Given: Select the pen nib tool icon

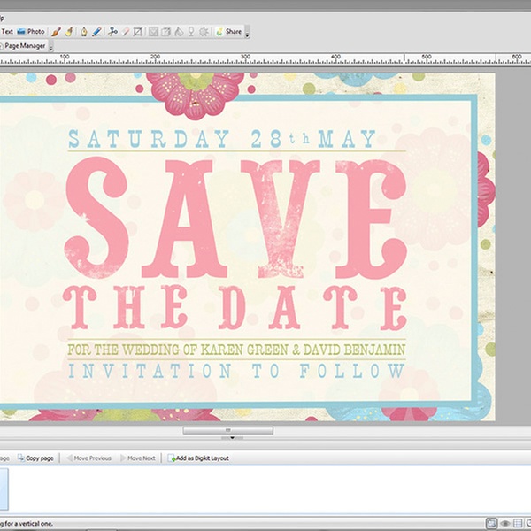Looking at the screenshot, I should (x=83, y=31).
